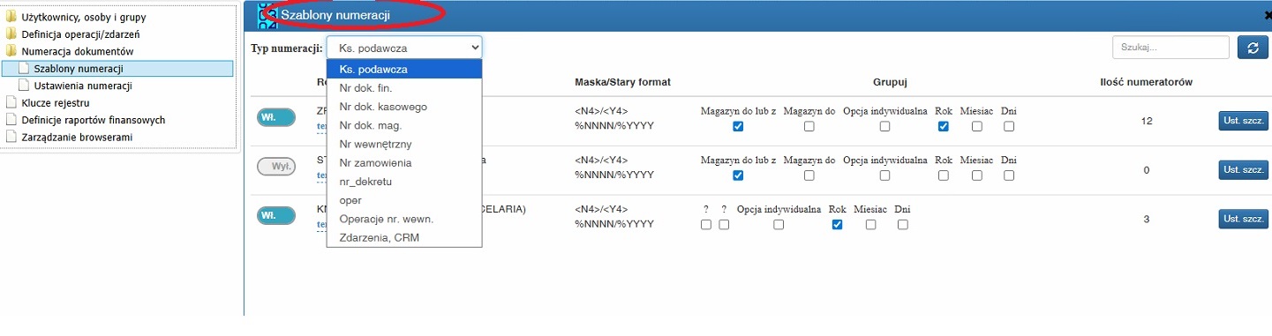Choose Nr wewnętrzny option
The image size is (1272, 336).
coord(404,144)
